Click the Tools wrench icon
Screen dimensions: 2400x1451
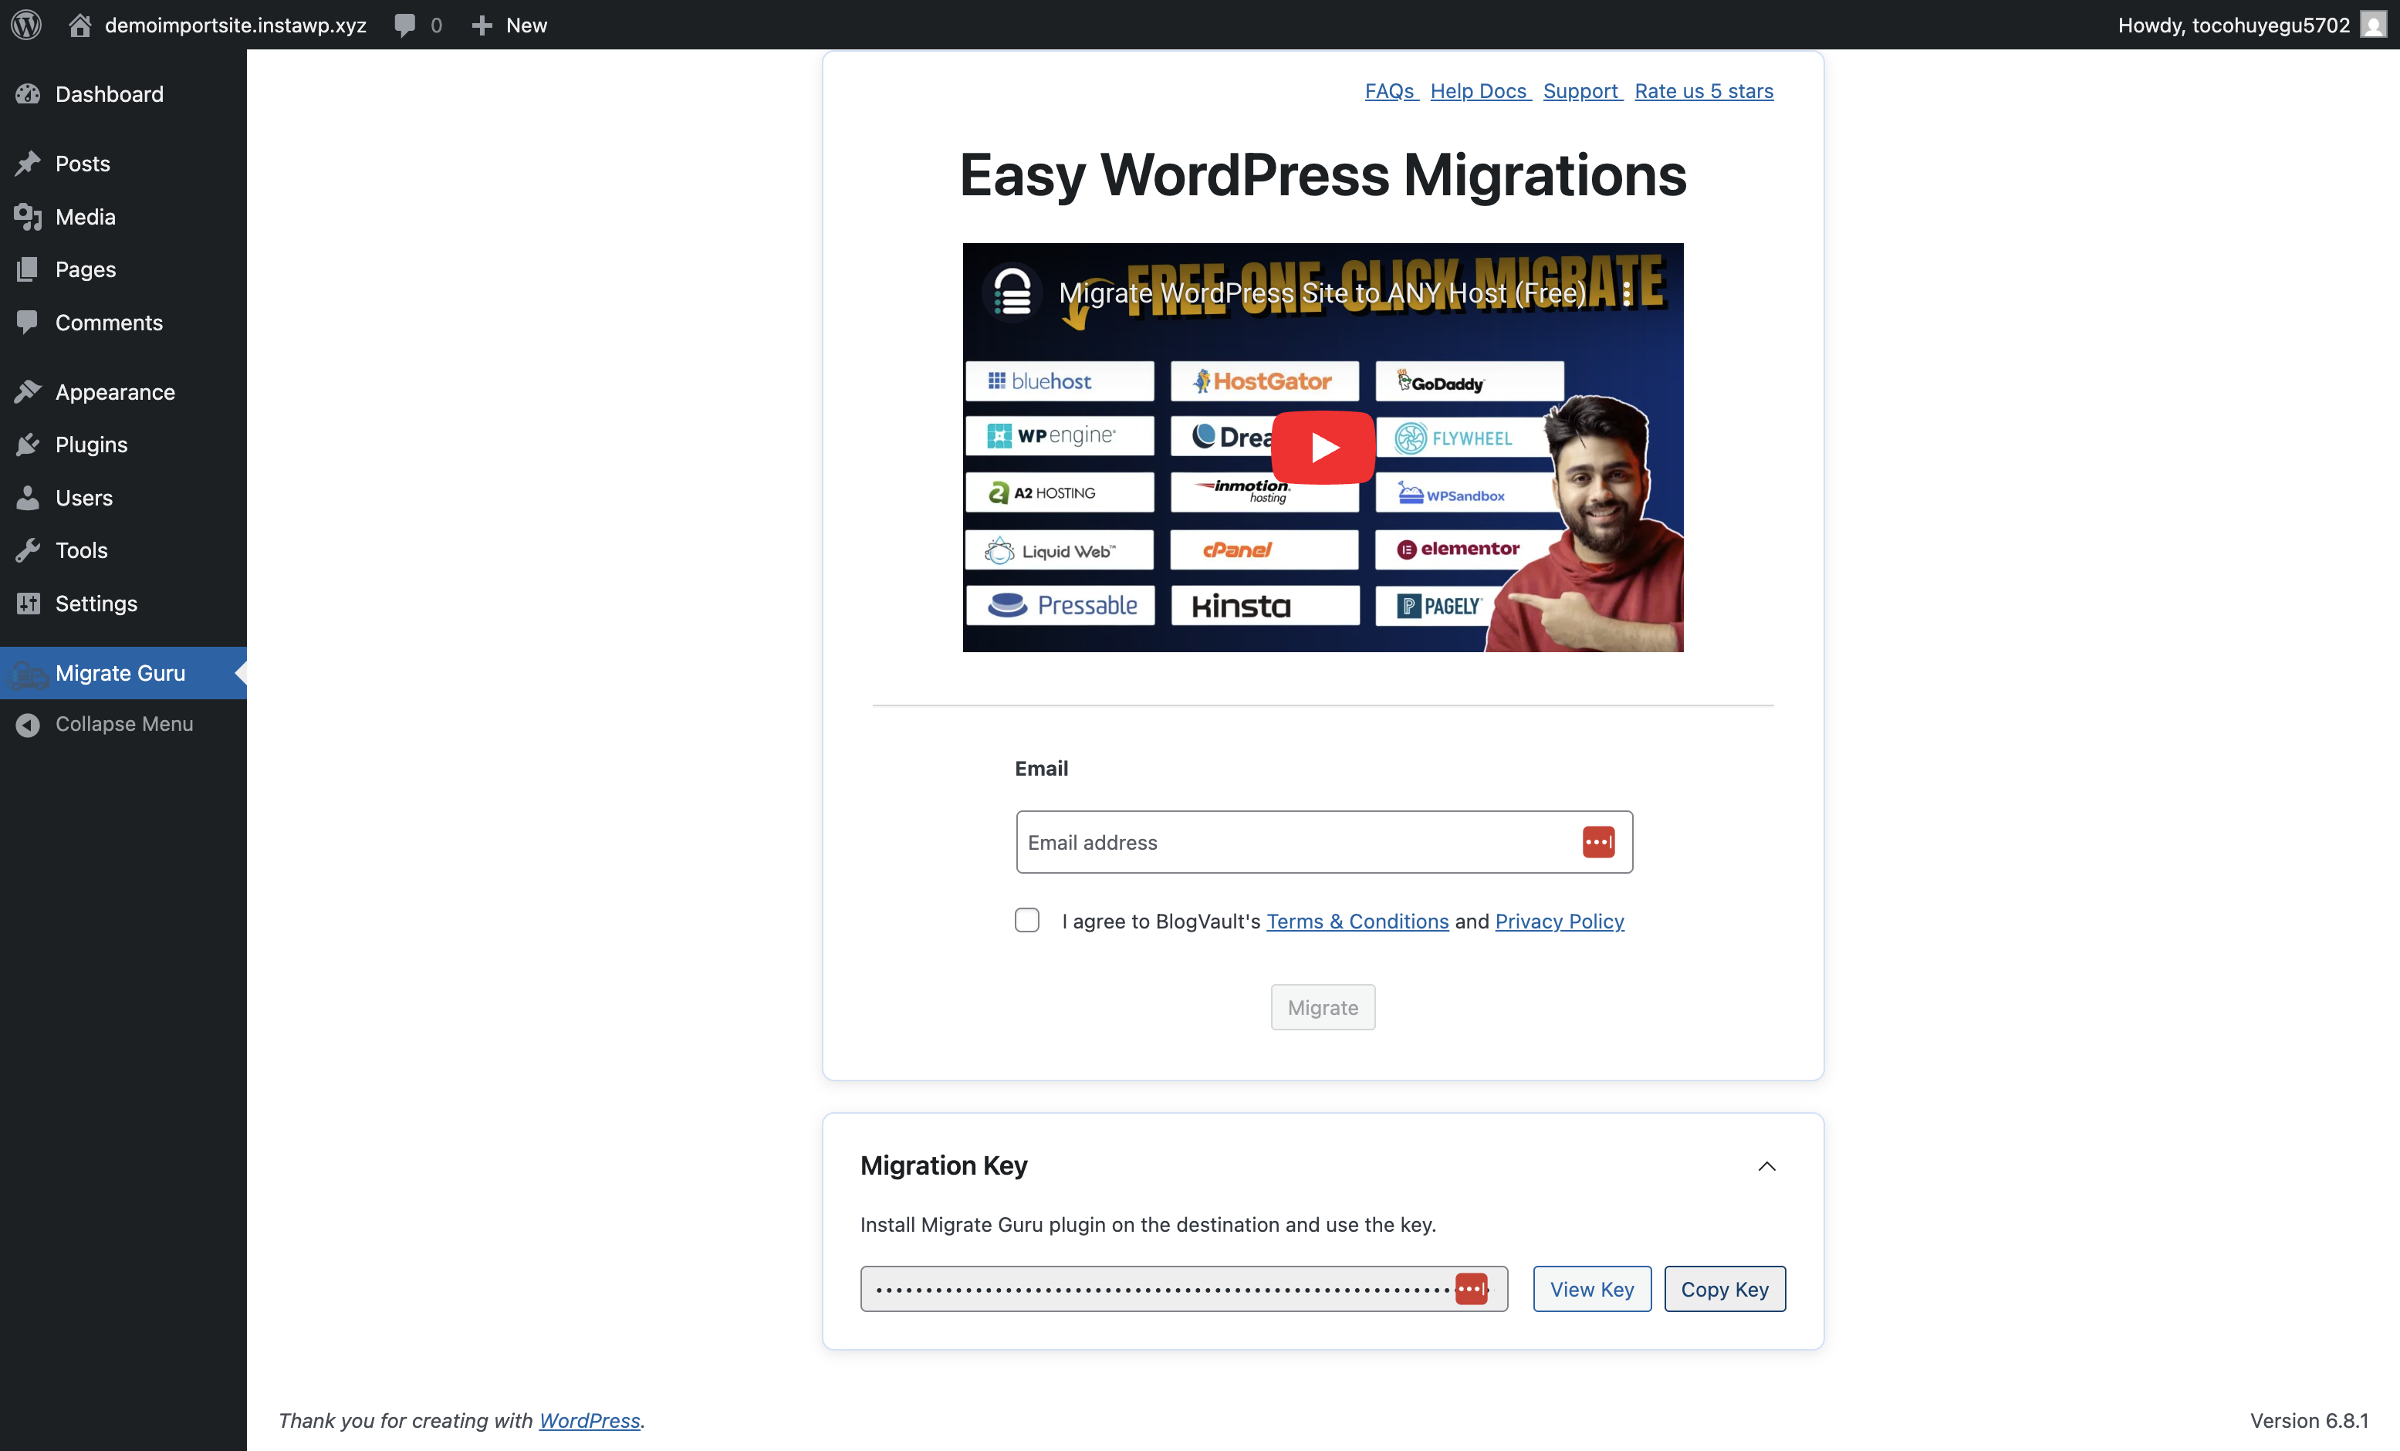(x=27, y=550)
